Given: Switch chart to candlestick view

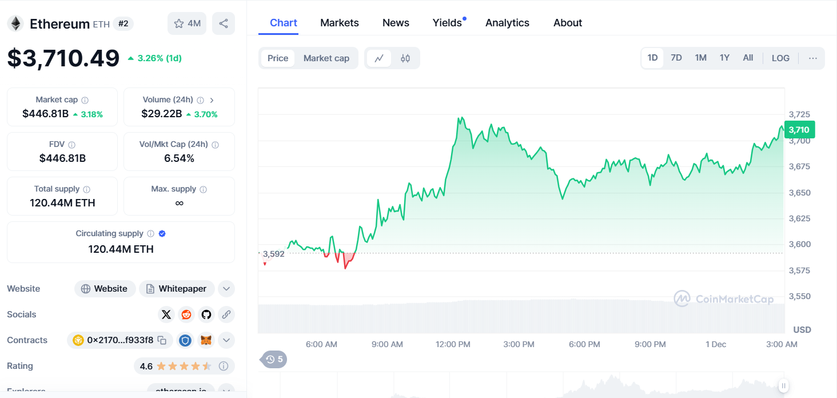Looking at the screenshot, I should [405, 58].
